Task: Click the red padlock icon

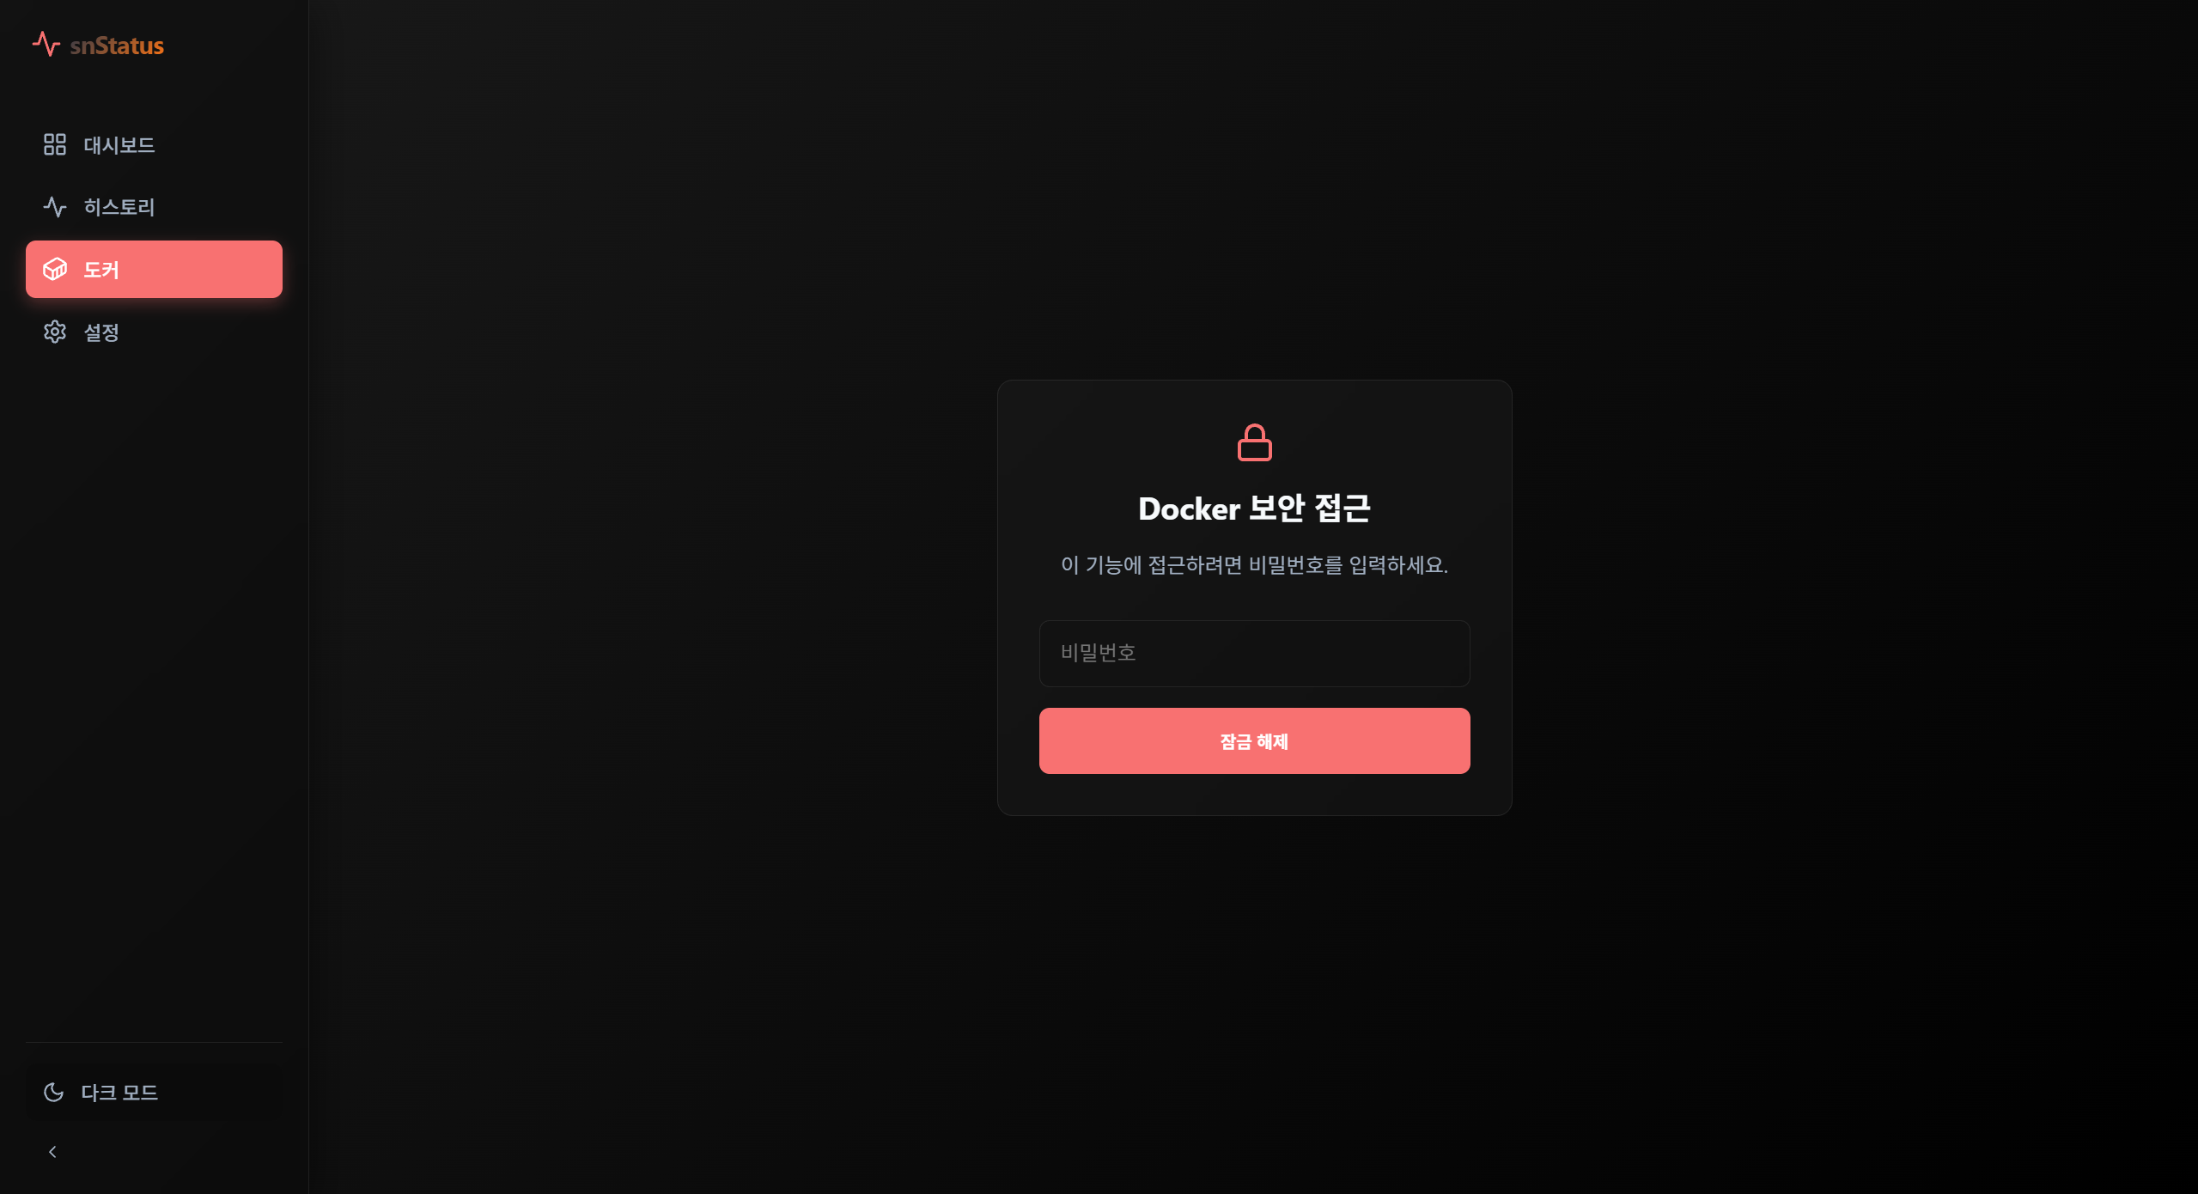Action: [x=1254, y=442]
